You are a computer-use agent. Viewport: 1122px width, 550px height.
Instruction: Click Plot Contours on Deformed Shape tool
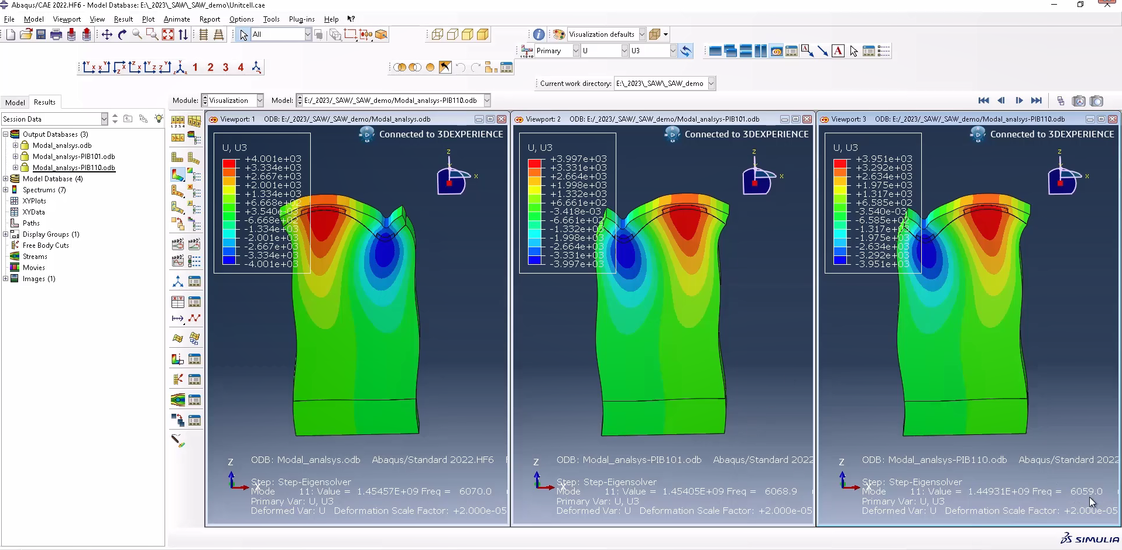point(177,175)
